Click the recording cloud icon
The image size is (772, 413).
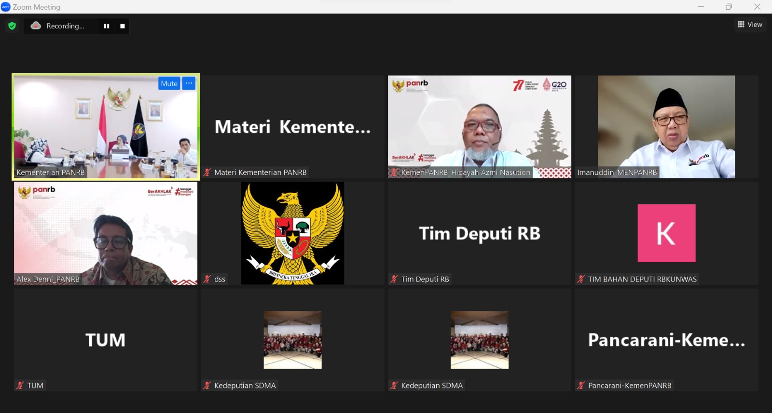(36, 26)
